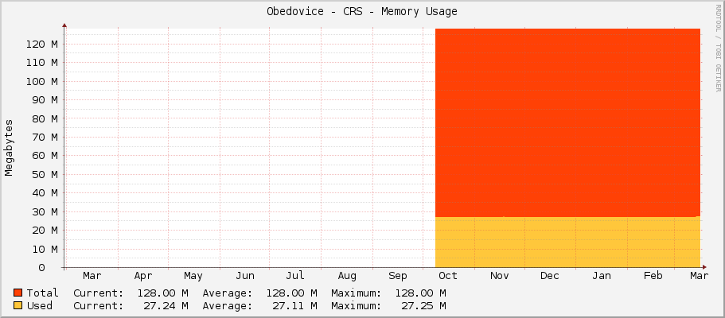Click the 'Sep' x-axis month label
Viewport: 725px width, 318px height.
pos(398,276)
